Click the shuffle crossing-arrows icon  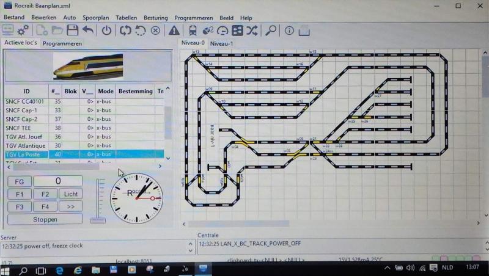[x=252, y=31]
